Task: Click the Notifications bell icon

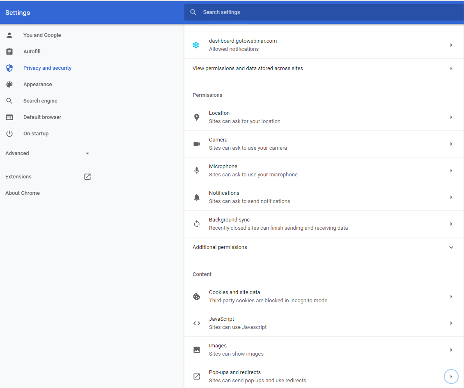Action: [197, 197]
